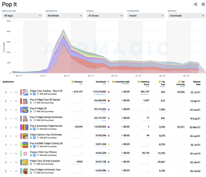The width and height of the screenshot is (206, 177).
Task: Expand the Popsa Print Your Photos row
Action: point(6,154)
